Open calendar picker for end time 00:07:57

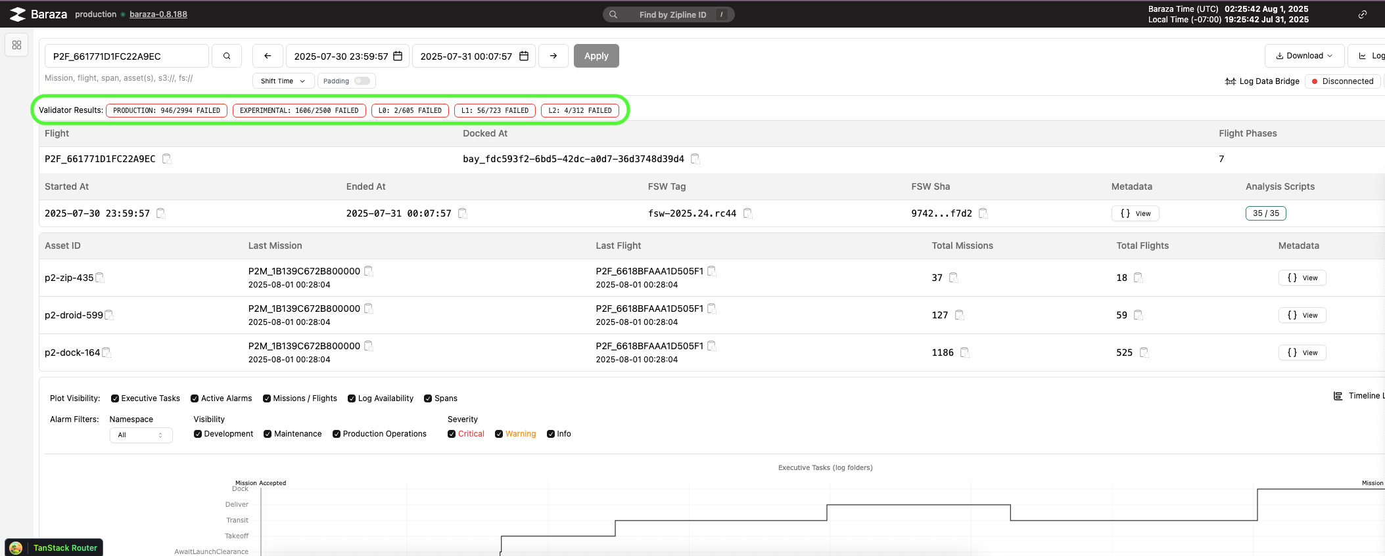(524, 56)
